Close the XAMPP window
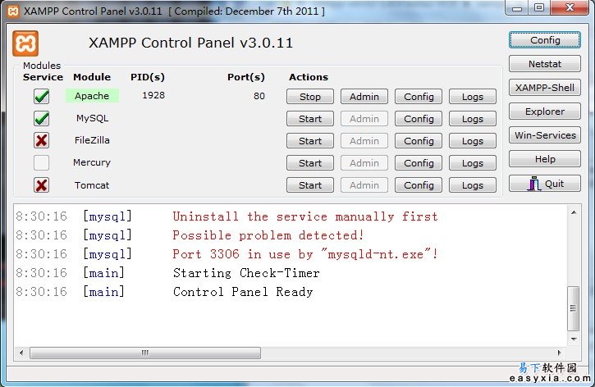This screenshot has width=595, height=387. (570, 8)
